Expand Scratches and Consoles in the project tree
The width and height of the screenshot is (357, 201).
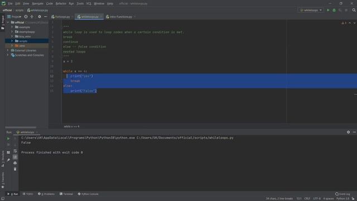(8, 55)
